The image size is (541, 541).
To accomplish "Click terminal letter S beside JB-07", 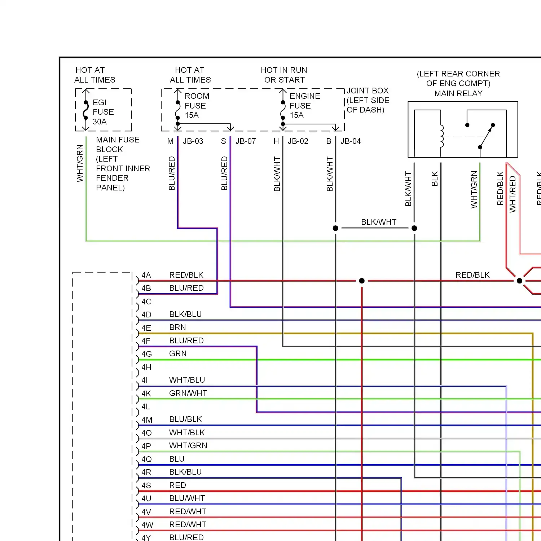I will 224,141.
